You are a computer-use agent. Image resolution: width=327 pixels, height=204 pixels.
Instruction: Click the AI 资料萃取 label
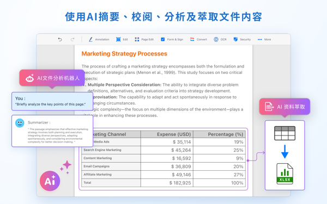coord(284,107)
